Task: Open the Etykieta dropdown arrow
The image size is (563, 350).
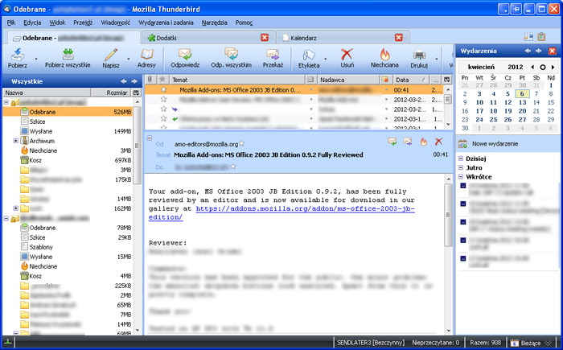Action: pos(325,59)
